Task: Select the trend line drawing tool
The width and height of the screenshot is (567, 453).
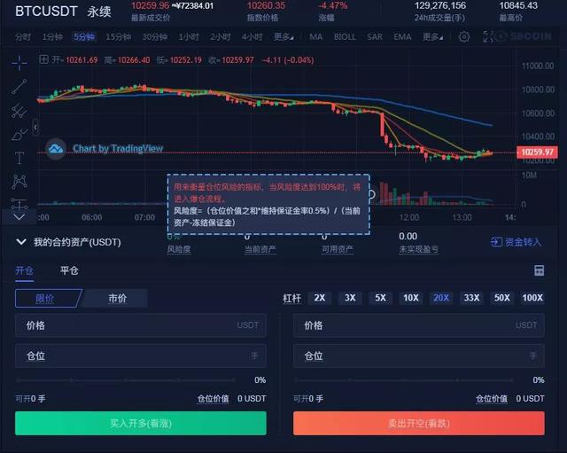Action: (19, 87)
